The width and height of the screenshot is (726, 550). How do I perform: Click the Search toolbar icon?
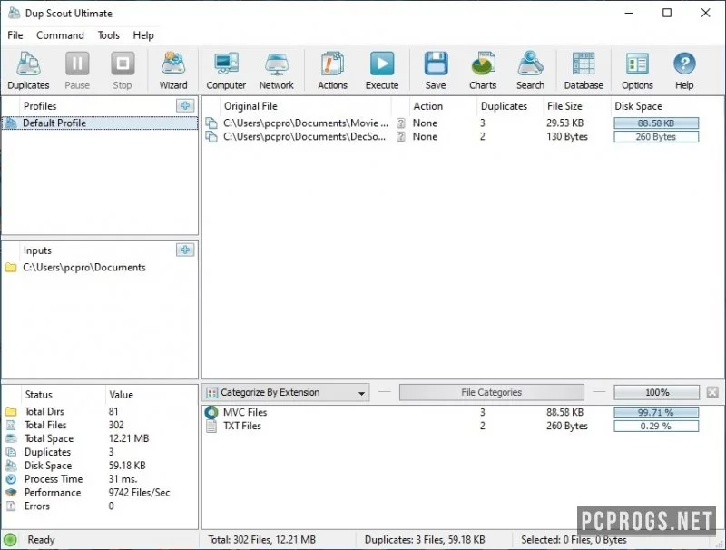tap(531, 71)
